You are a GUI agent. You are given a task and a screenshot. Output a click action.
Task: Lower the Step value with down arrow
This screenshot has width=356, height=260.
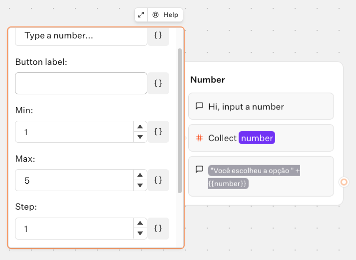point(140,234)
